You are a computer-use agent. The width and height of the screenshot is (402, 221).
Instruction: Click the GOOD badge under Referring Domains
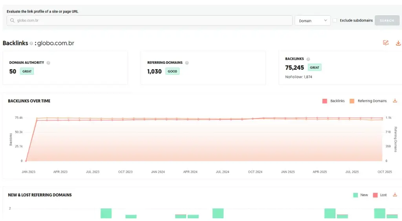pos(173,72)
